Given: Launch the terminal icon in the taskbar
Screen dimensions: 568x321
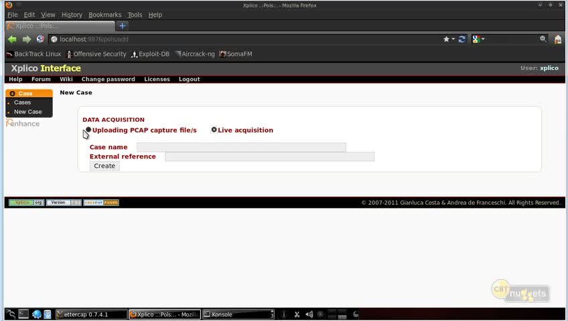Looking at the screenshot, I should click(x=23, y=314).
